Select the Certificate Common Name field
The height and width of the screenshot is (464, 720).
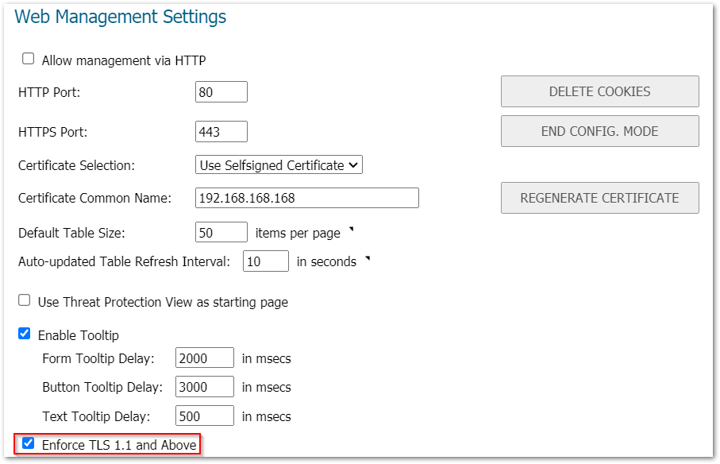[x=306, y=198]
